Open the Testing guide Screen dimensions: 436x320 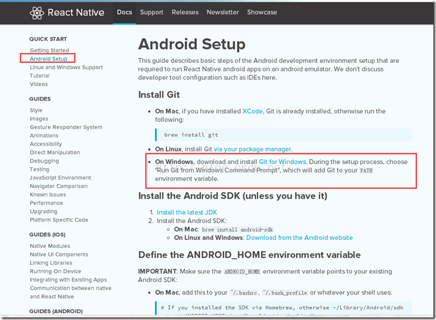click(x=39, y=169)
